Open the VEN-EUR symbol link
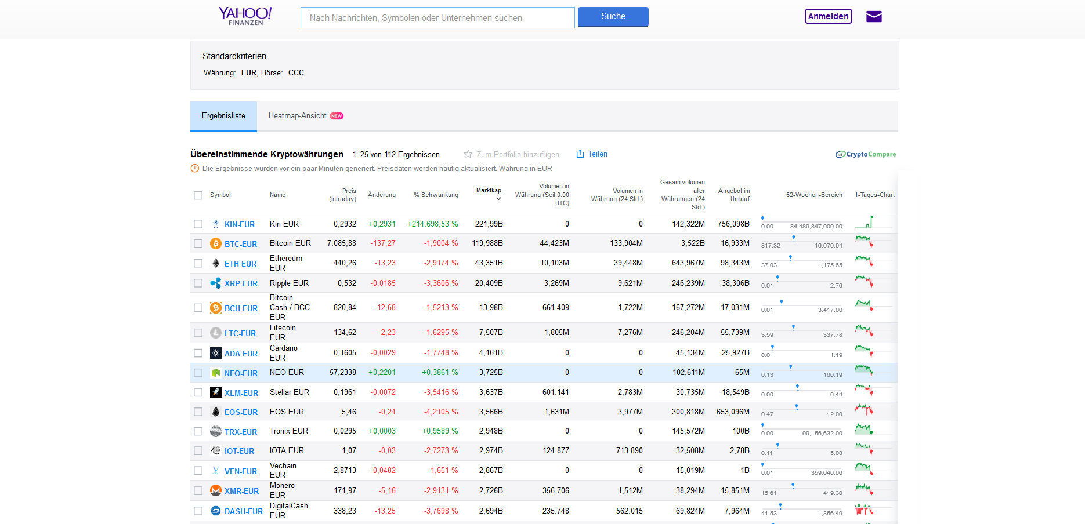The height and width of the screenshot is (524, 1085). pyautogui.click(x=241, y=471)
